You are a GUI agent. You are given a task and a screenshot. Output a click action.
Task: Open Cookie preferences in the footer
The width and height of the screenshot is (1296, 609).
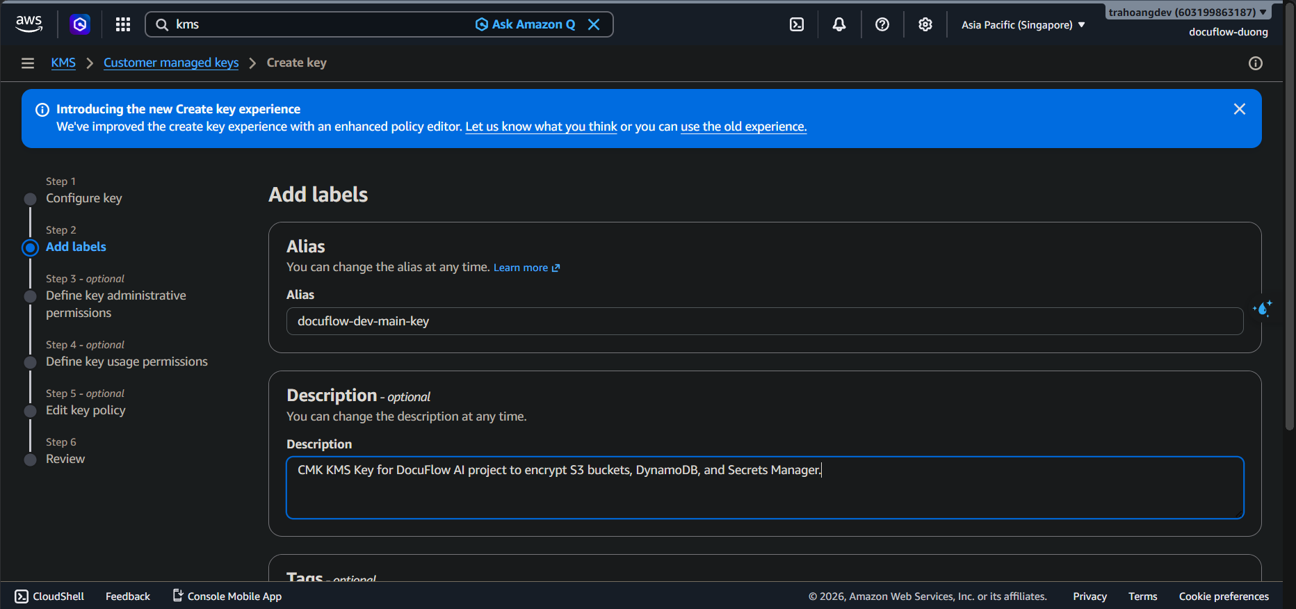tap(1224, 596)
